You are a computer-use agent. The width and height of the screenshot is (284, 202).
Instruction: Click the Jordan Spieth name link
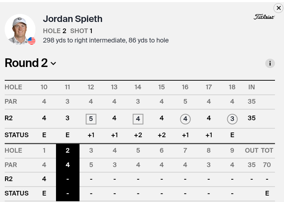point(73,19)
